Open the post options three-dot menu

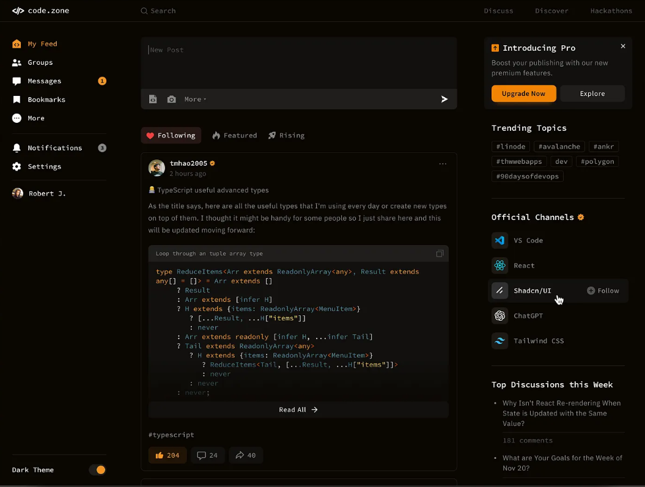(443, 164)
